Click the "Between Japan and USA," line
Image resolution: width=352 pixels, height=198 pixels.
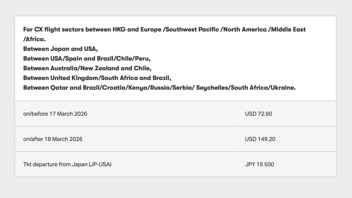(x=60, y=49)
